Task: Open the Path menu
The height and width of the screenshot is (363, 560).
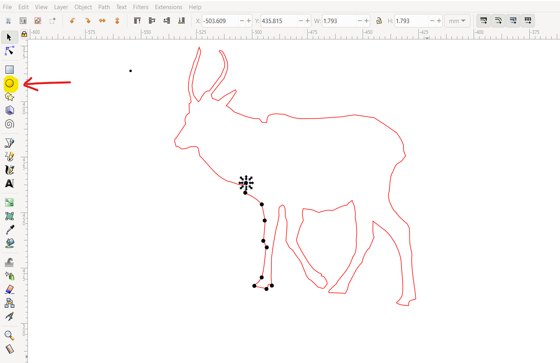Action: [x=104, y=7]
